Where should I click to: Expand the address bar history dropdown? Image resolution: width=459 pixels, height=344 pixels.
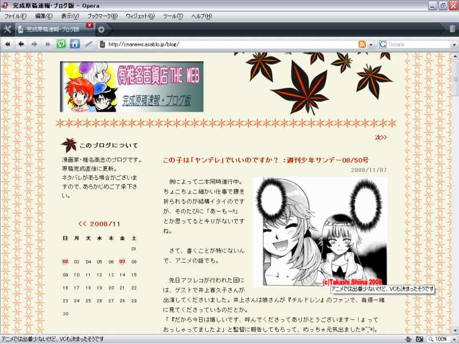pyautogui.click(x=371, y=45)
